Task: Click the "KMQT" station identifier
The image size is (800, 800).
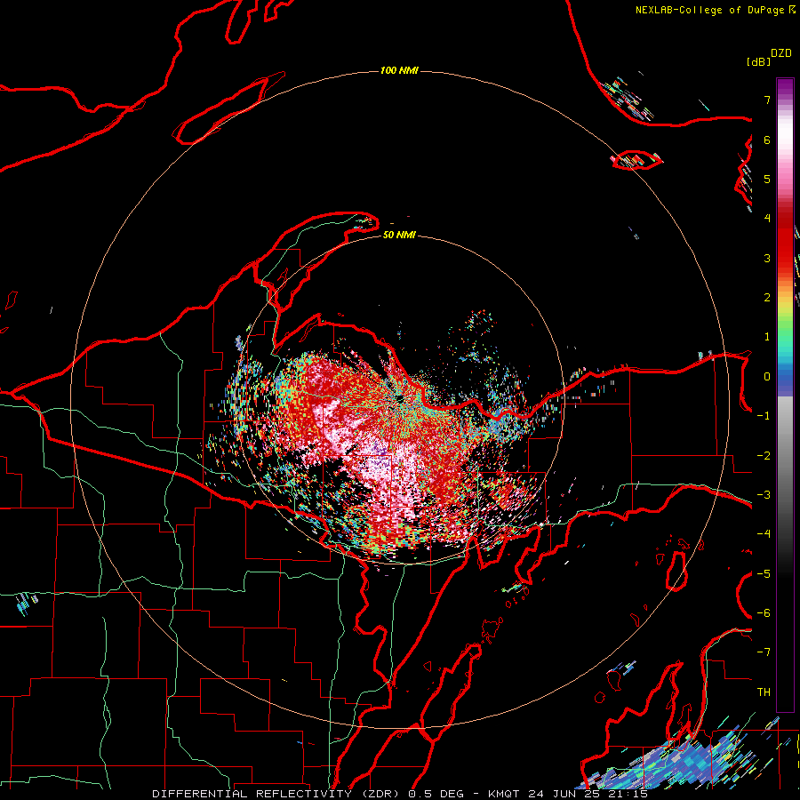Action: tap(504, 794)
